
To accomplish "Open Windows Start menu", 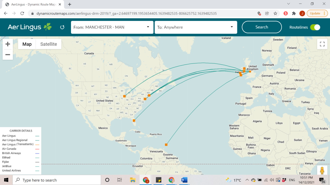I will 6,180.
